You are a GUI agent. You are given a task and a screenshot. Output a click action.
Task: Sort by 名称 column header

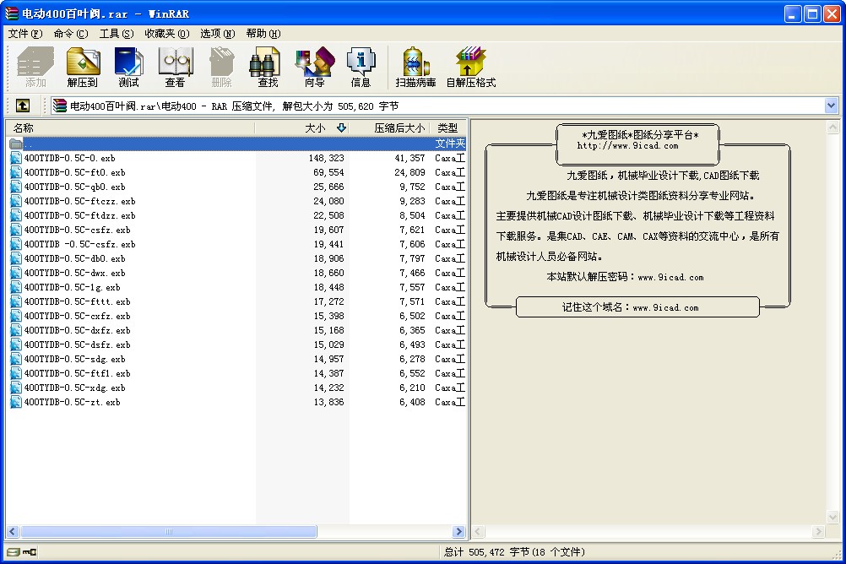point(127,128)
